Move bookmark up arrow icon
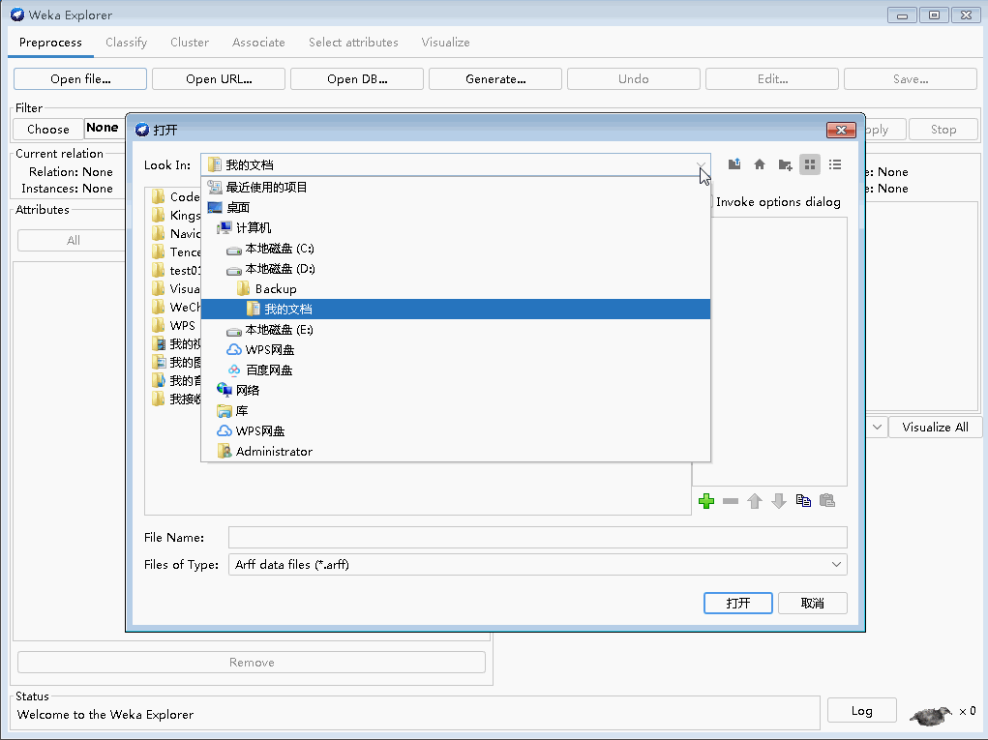 click(x=755, y=501)
